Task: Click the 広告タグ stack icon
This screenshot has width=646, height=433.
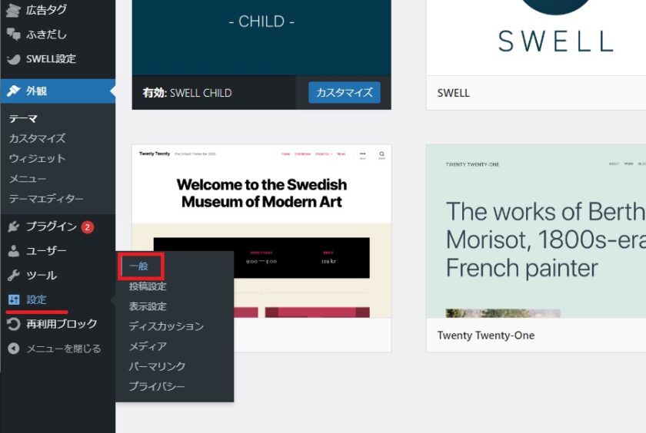Action: [x=13, y=10]
